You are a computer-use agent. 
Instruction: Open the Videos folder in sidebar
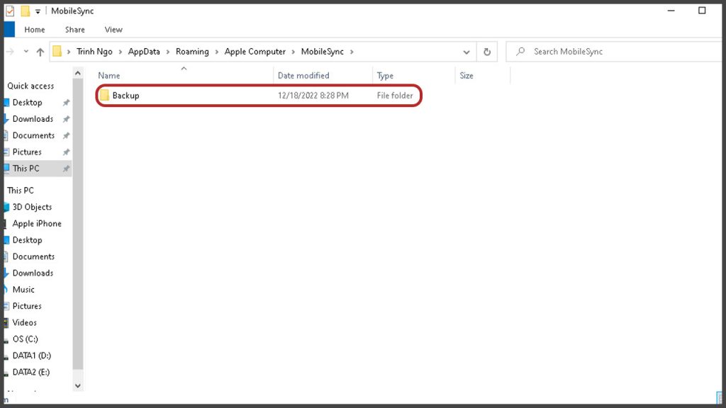25,322
